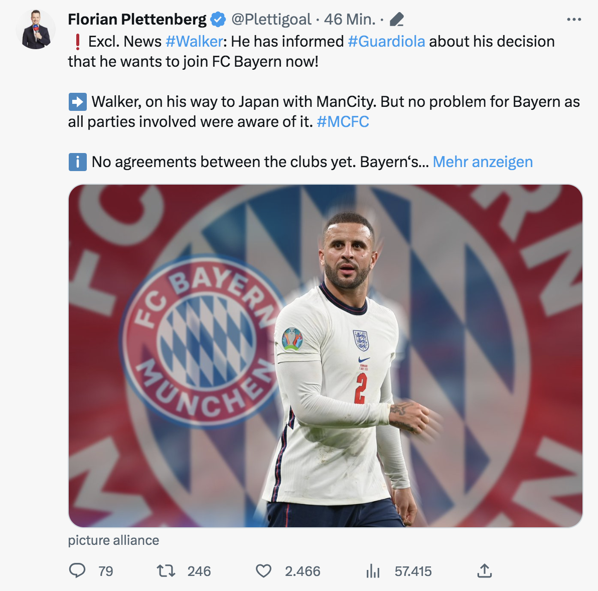This screenshot has height=591, width=598.
Task: Click the 246 retweet count
Action: point(199,571)
